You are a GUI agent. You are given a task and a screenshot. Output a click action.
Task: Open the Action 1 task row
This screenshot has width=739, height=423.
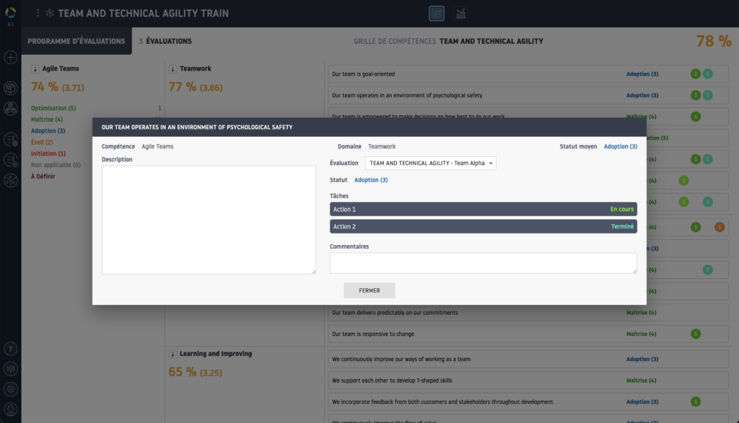[483, 209]
